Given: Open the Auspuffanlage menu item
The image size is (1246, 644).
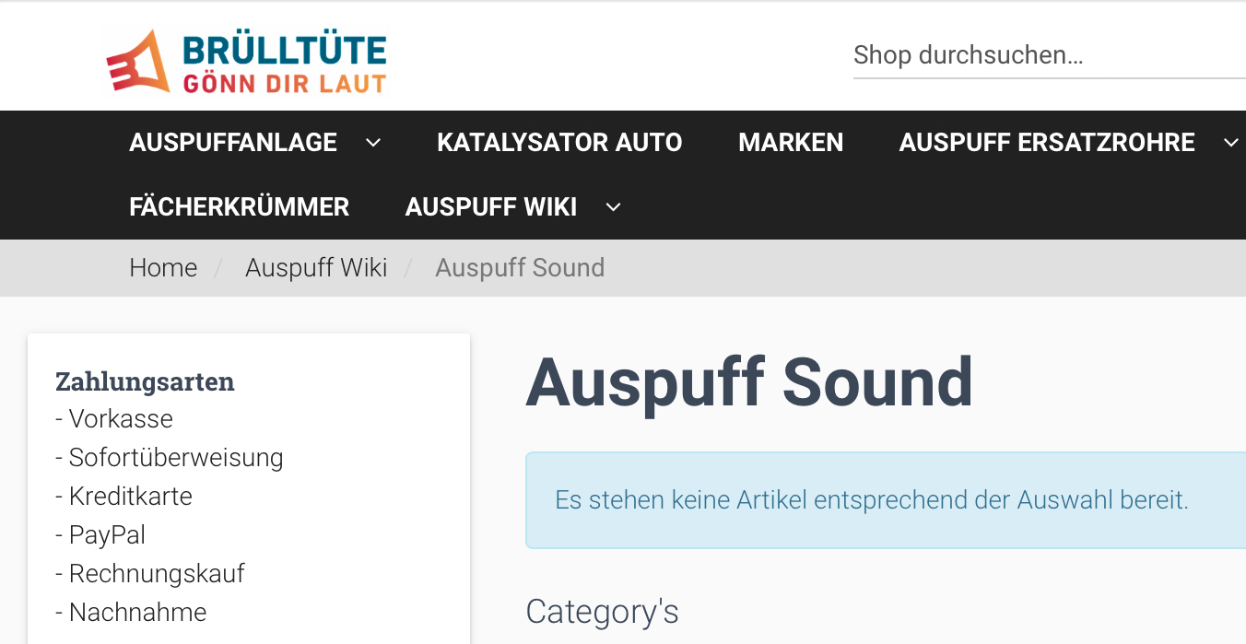Looking at the screenshot, I should [x=233, y=143].
